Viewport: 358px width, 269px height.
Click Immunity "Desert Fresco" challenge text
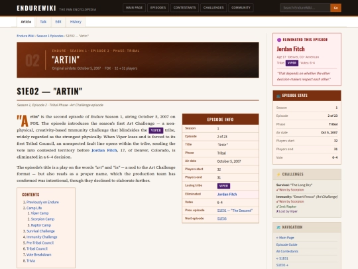click(307, 197)
